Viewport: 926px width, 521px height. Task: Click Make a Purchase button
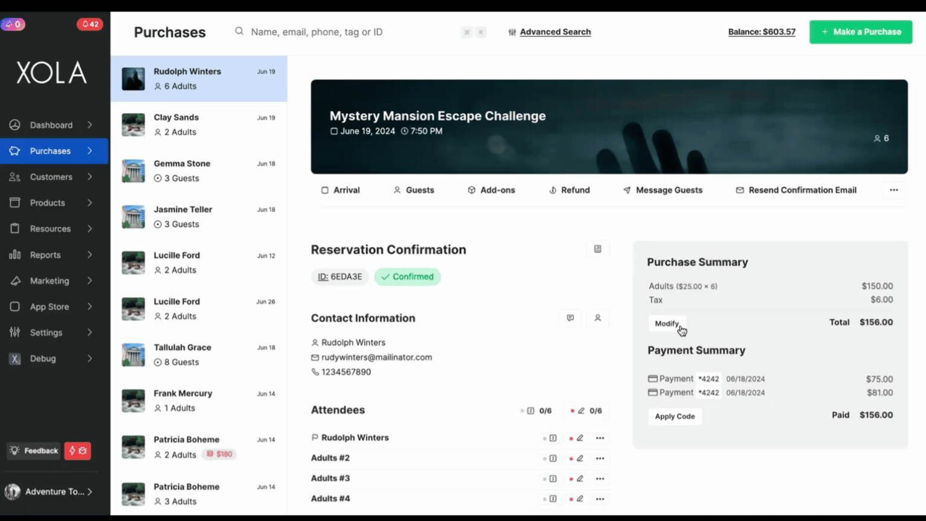pyautogui.click(x=860, y=32)
